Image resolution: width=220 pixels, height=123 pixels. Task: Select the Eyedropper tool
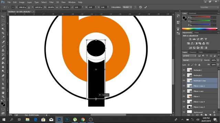[x=3, y=37]
